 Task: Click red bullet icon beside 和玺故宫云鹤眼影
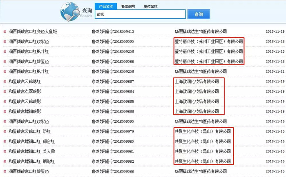click(5, 102)
